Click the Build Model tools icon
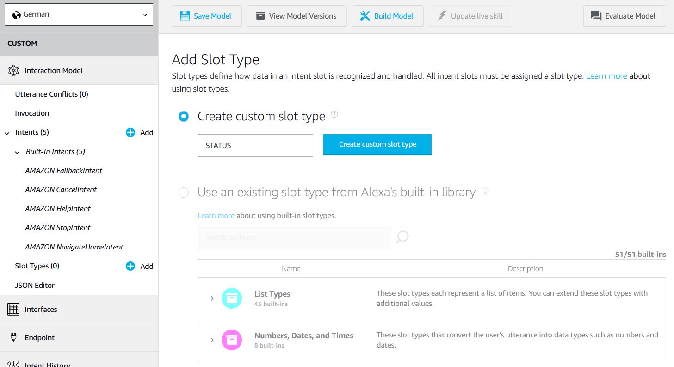The height and width of the screenshot is (367, 674). [365, 16]
